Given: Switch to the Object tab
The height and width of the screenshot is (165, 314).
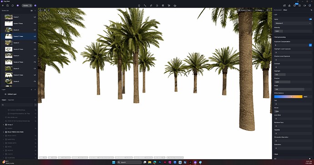Looking at the screenshot, I should [4, 100].
